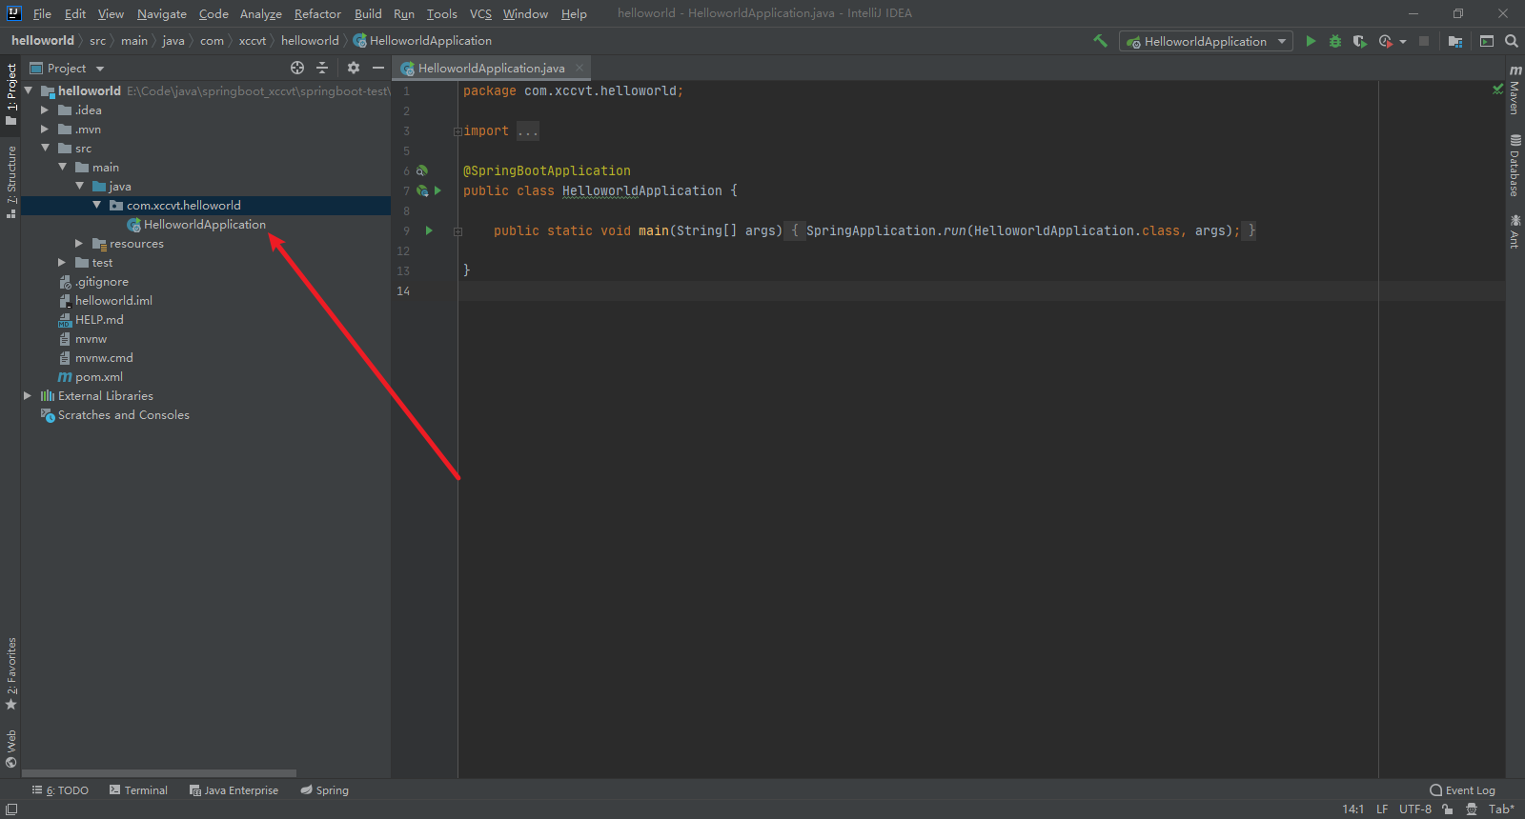1525x819 pixels.
Task: Open Search Everywhere magnifier icon
Action: tap(1512, 41)
